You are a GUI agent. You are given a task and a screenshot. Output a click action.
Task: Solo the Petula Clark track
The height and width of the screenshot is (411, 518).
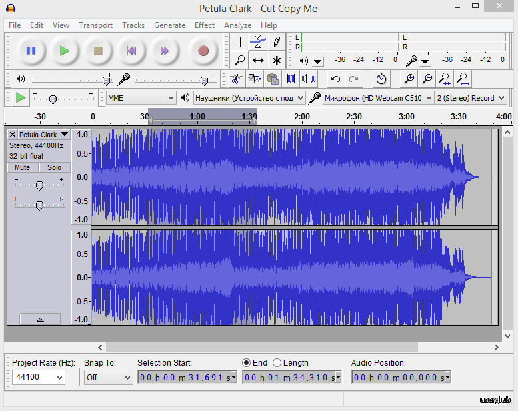click(x=55, y=167)
